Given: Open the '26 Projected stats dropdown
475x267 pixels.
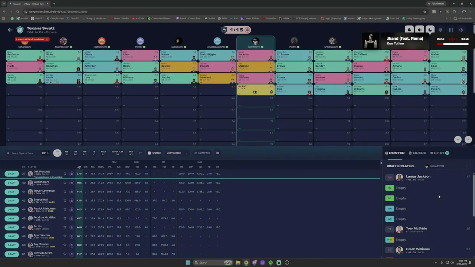Looking at the screenshot, I should [176, 153].
